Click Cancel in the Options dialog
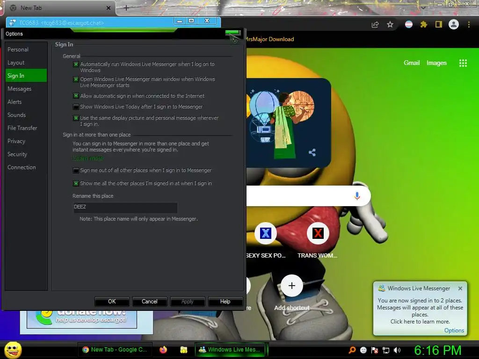The image size is (479, 359). [150, 302]
